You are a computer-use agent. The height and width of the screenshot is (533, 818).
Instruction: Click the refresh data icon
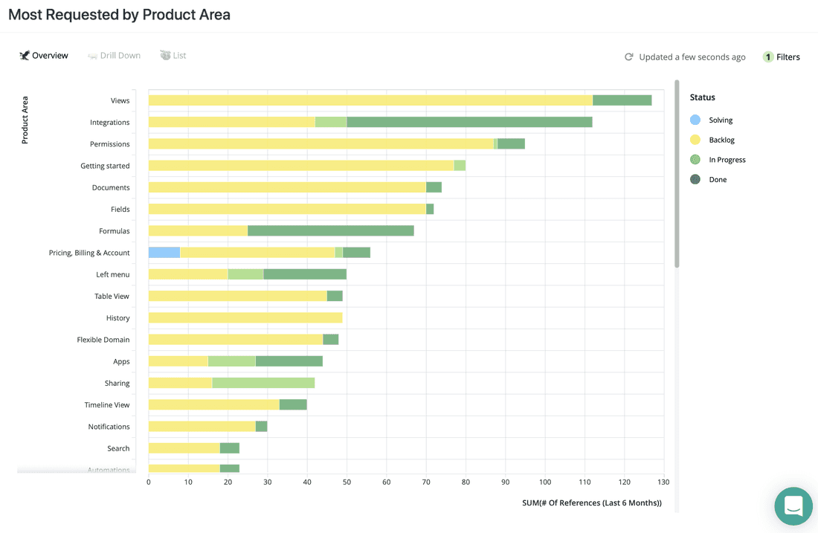(628, 56)
